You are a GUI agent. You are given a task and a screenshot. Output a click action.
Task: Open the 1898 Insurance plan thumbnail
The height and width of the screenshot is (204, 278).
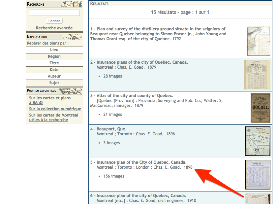(x=258, y=175)
